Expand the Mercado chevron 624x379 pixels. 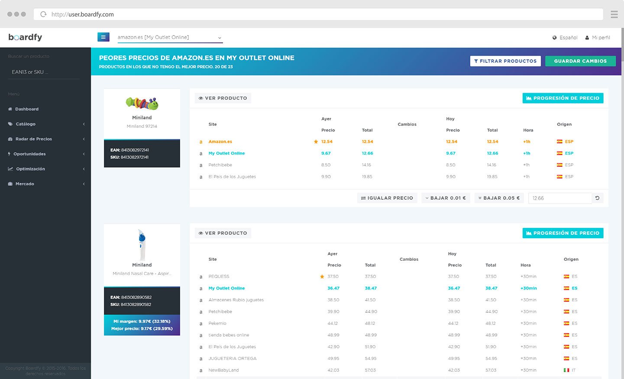pos(84,184)
